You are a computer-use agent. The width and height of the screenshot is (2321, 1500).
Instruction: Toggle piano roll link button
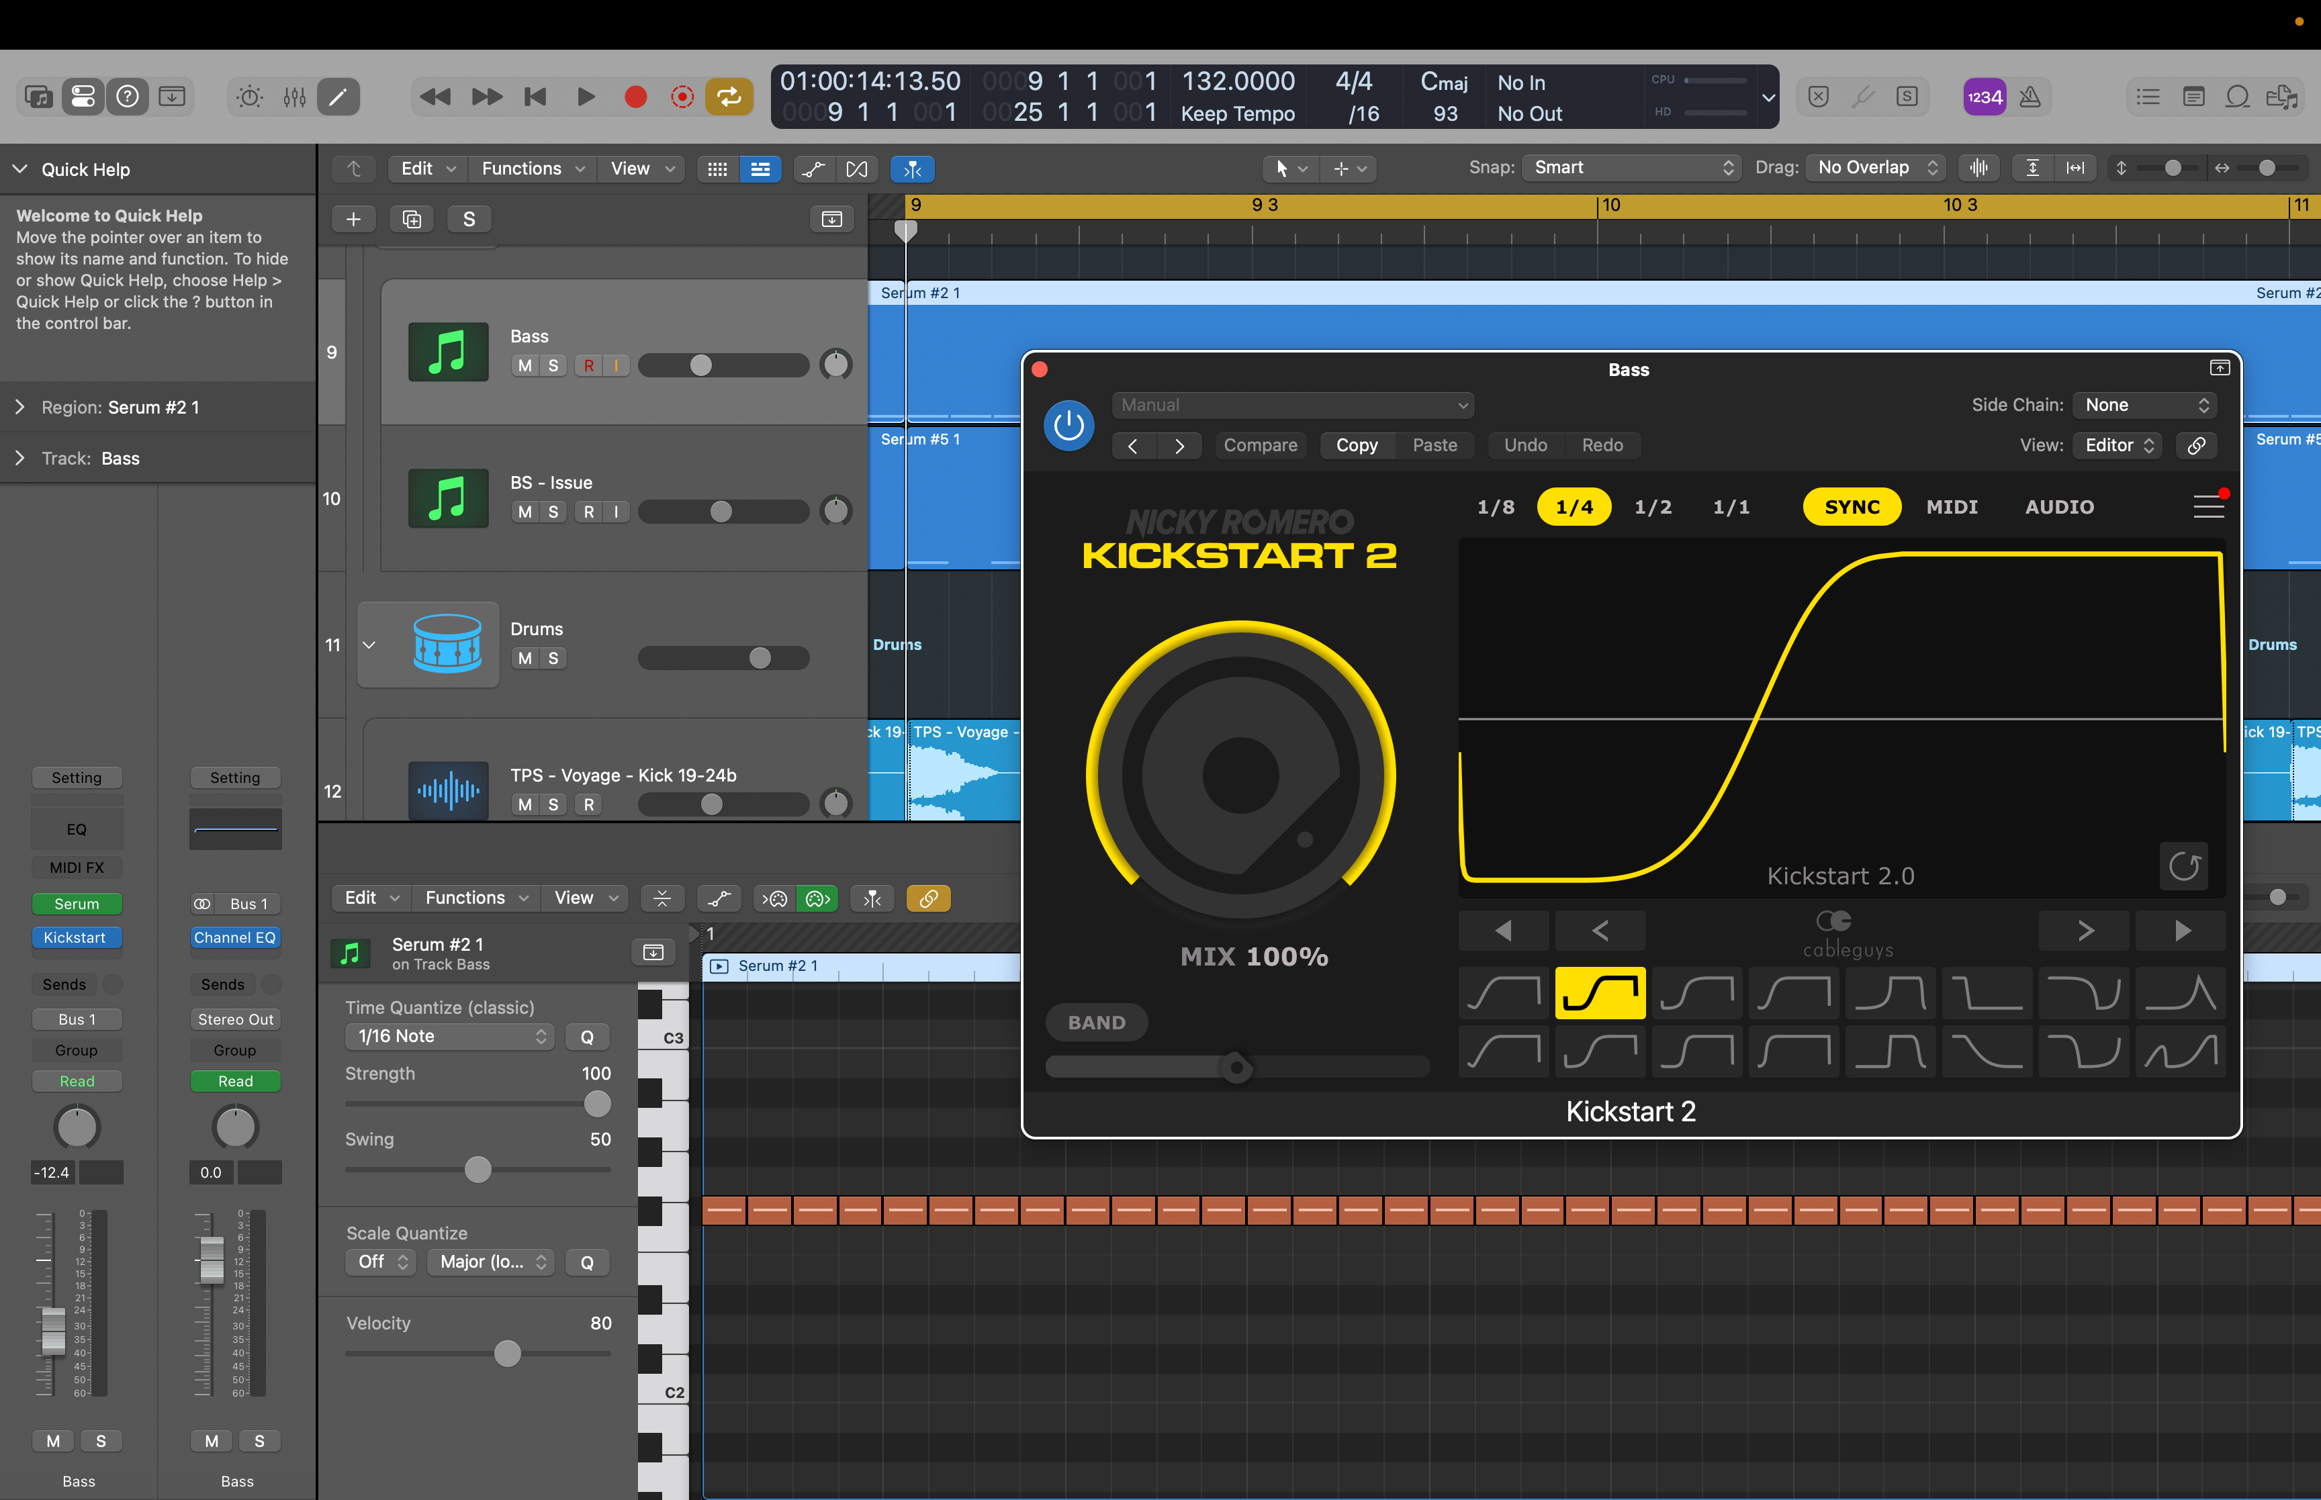[x=928, y=898]
